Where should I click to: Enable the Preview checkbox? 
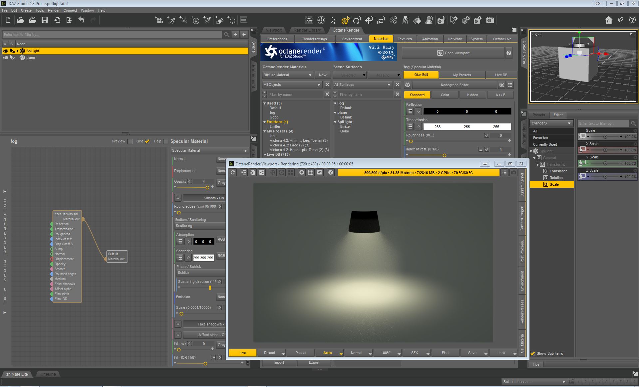[x=130, y=141]
